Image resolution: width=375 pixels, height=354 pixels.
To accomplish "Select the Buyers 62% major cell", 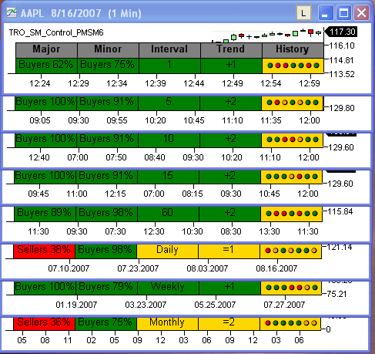I will click(46, 66).
